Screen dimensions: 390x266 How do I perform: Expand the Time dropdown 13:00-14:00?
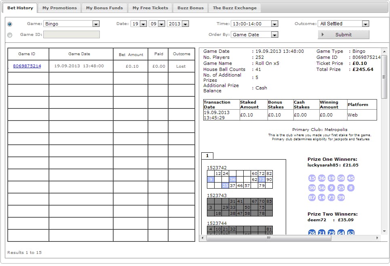point(255,24)
